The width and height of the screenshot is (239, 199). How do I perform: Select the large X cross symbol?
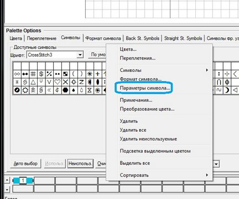(x=65, y=82)
